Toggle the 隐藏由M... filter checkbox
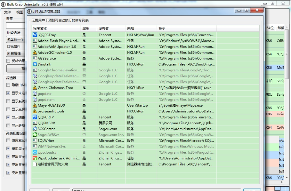Screen dimensions: 291x191 point(8,85)
